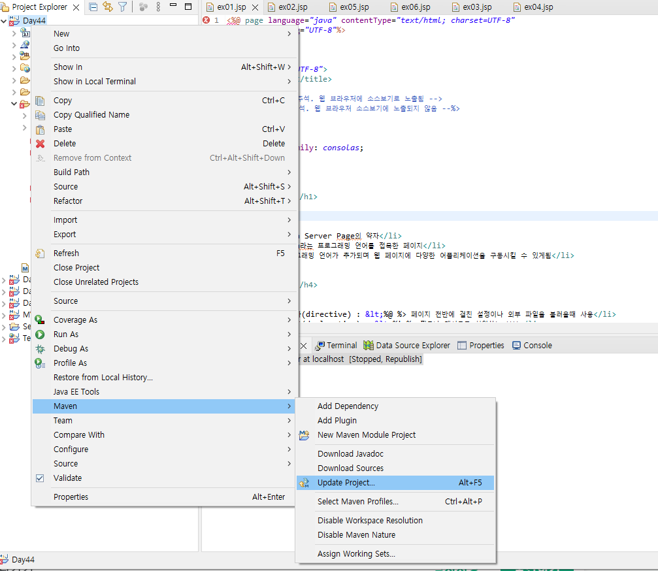Click the Update Project icon
Image resolution: width=658 pixels, height=571 pixels.
pos(304,483)
